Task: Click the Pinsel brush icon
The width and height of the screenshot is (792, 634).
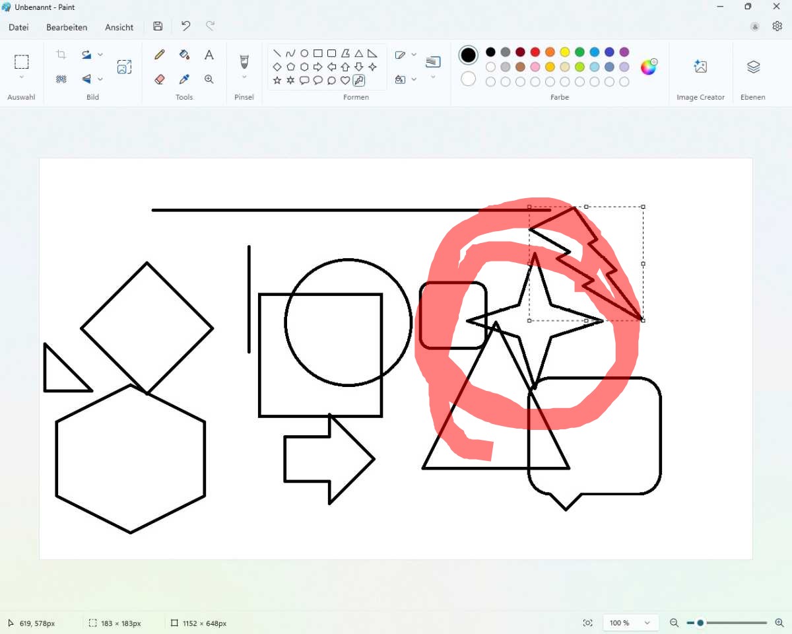Action: (x=244, y=61)
